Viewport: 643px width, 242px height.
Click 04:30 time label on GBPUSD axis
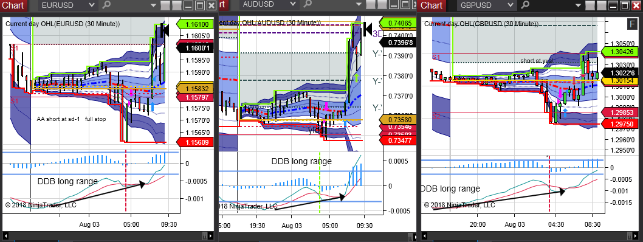point(555,224)
